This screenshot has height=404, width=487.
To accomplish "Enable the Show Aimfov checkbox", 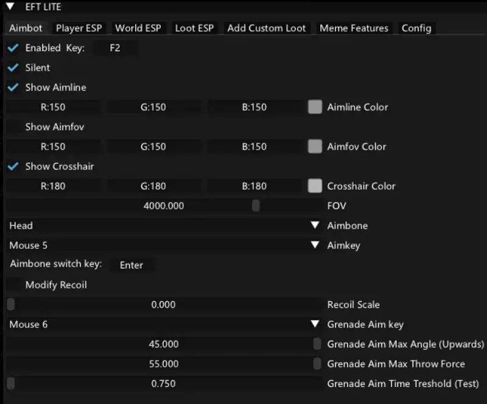I will [x=13, y=127].
